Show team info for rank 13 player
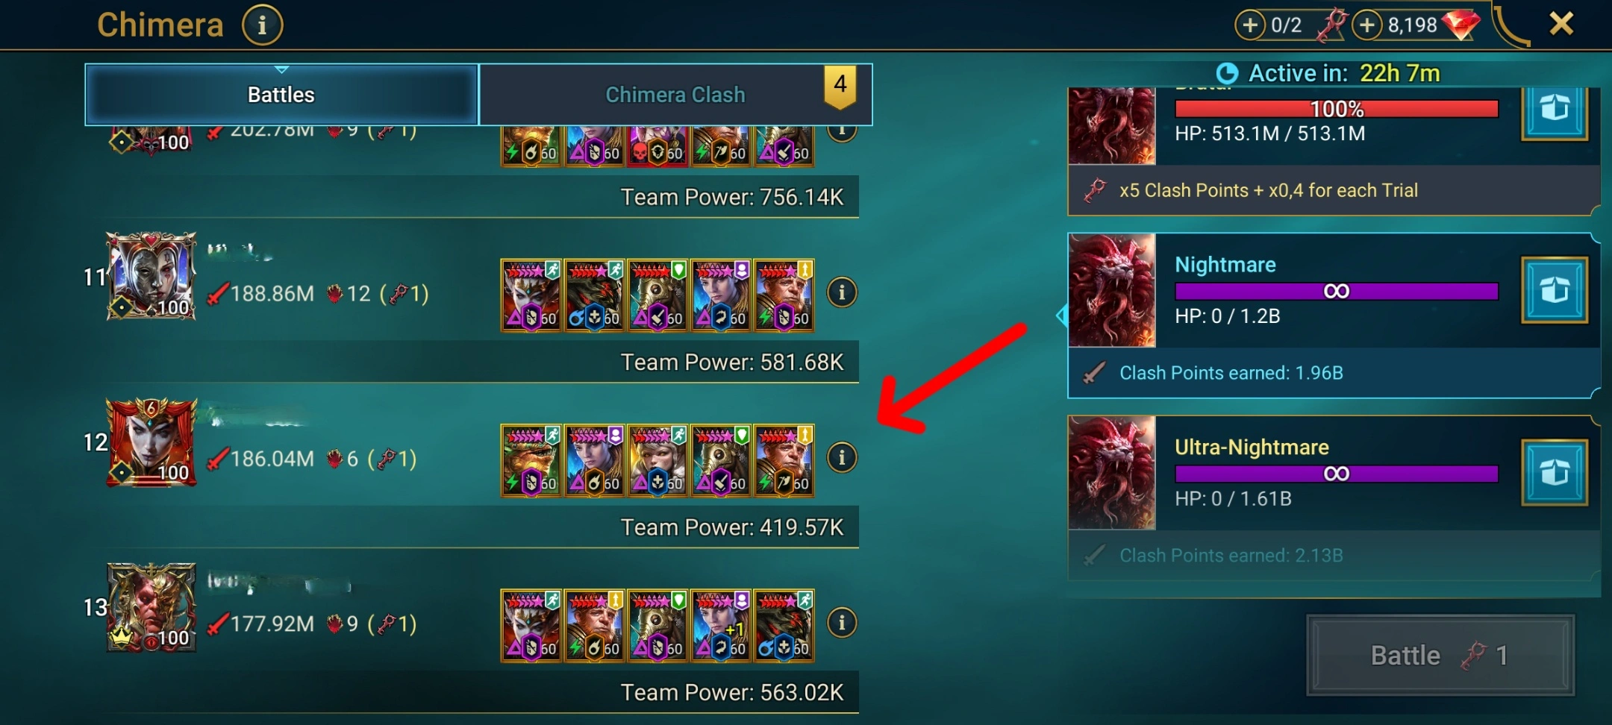The width and height of the screenshot is (1612, 725). [x=842, y=622]
